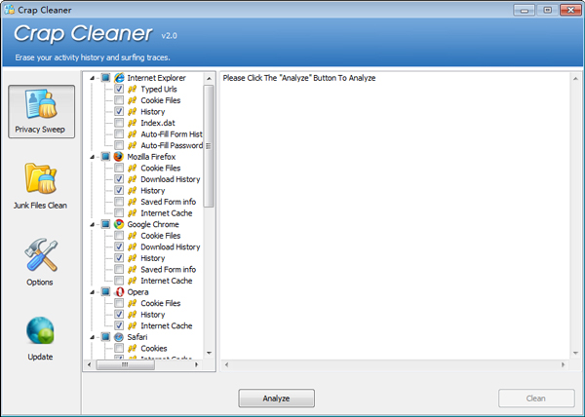Check Cookie Files under Internet Explorer
Image resolution: width=585 pixels, height=417 pixels.
point(119,100)
